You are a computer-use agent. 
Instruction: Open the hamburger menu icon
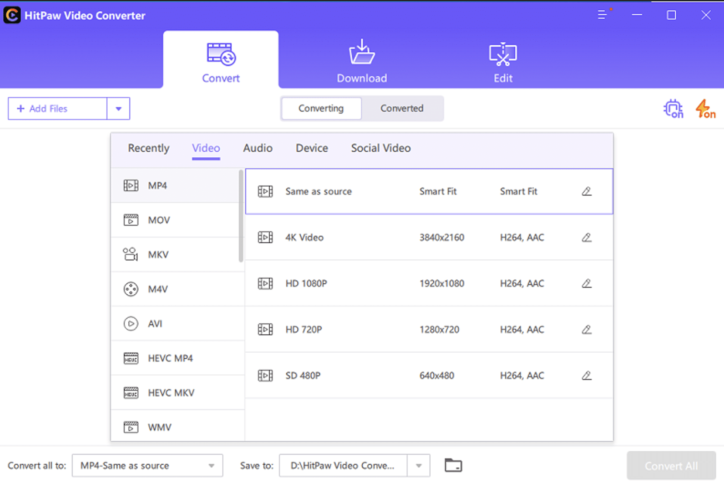tap(603, 15)
